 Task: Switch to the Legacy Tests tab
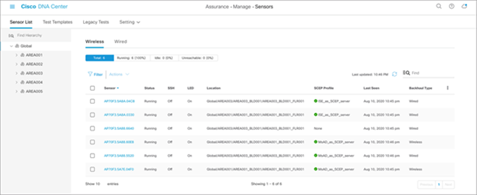pyautogui.click(x=96, y=22)
